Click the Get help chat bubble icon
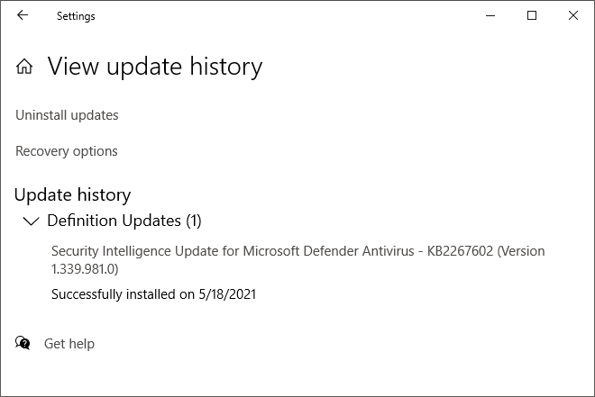Image resolution: width=595 pixels, height=397 pixels. click(23, 343)
